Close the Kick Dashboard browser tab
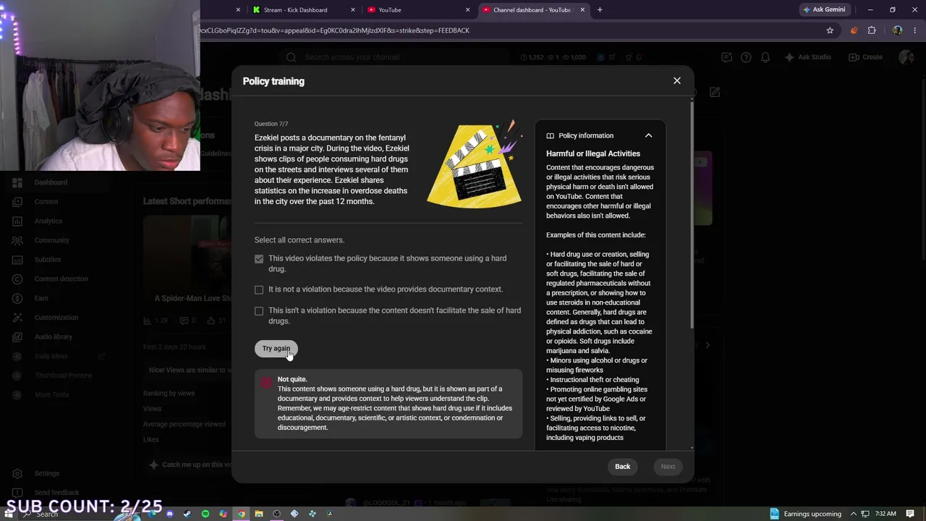The width and height of the screenshot is (926, 521). (x=353, y=10)
